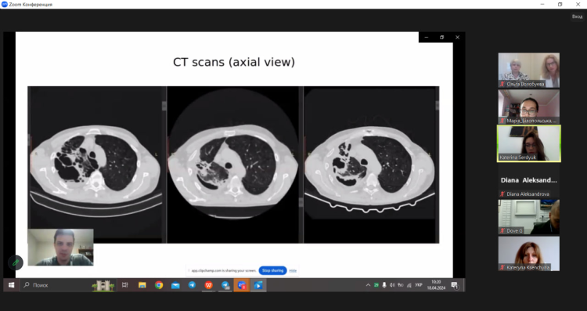Select the Ольга Волобуева participant video
This screenshot has height=311, width=587.
[528, 70]
